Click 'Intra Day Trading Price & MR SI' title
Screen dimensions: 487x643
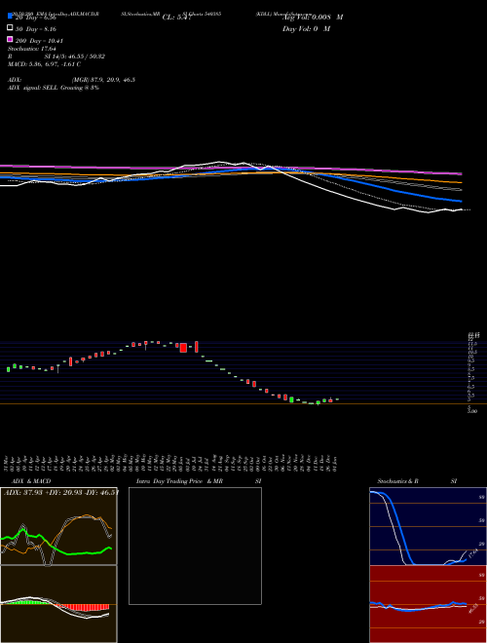[x=199, y=481]
